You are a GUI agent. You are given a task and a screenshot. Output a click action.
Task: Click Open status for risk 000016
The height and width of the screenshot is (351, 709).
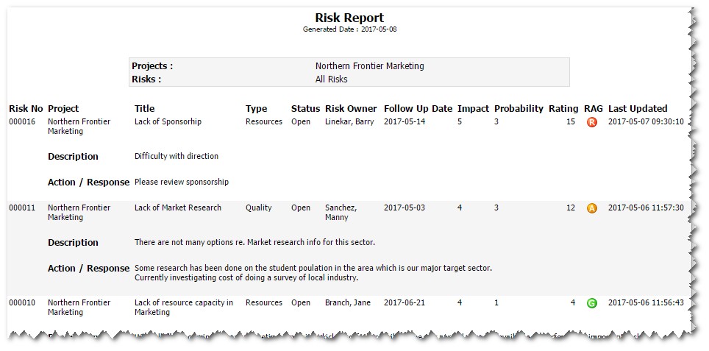(301, 122)
